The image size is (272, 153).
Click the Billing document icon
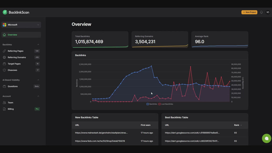pyautogui.click(x=4, y=109)
